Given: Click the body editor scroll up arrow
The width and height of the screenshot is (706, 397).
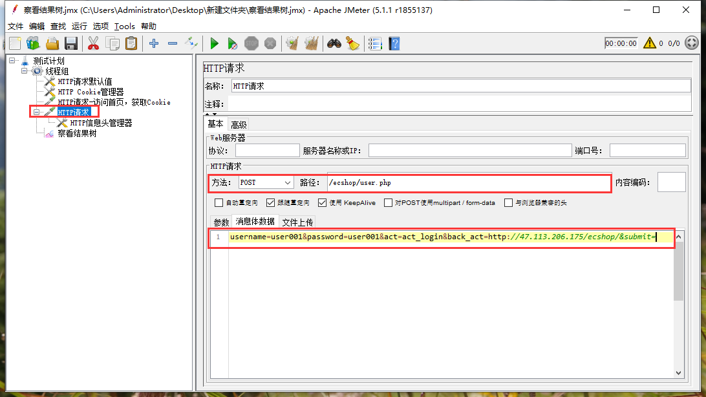Looking at the screenshot, I should click(679, 237).
